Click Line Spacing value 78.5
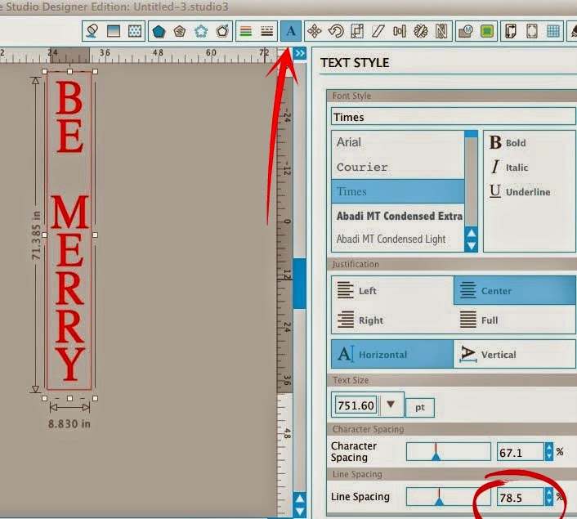This screenshot has height=519, width=577. (x=520, y=497)
